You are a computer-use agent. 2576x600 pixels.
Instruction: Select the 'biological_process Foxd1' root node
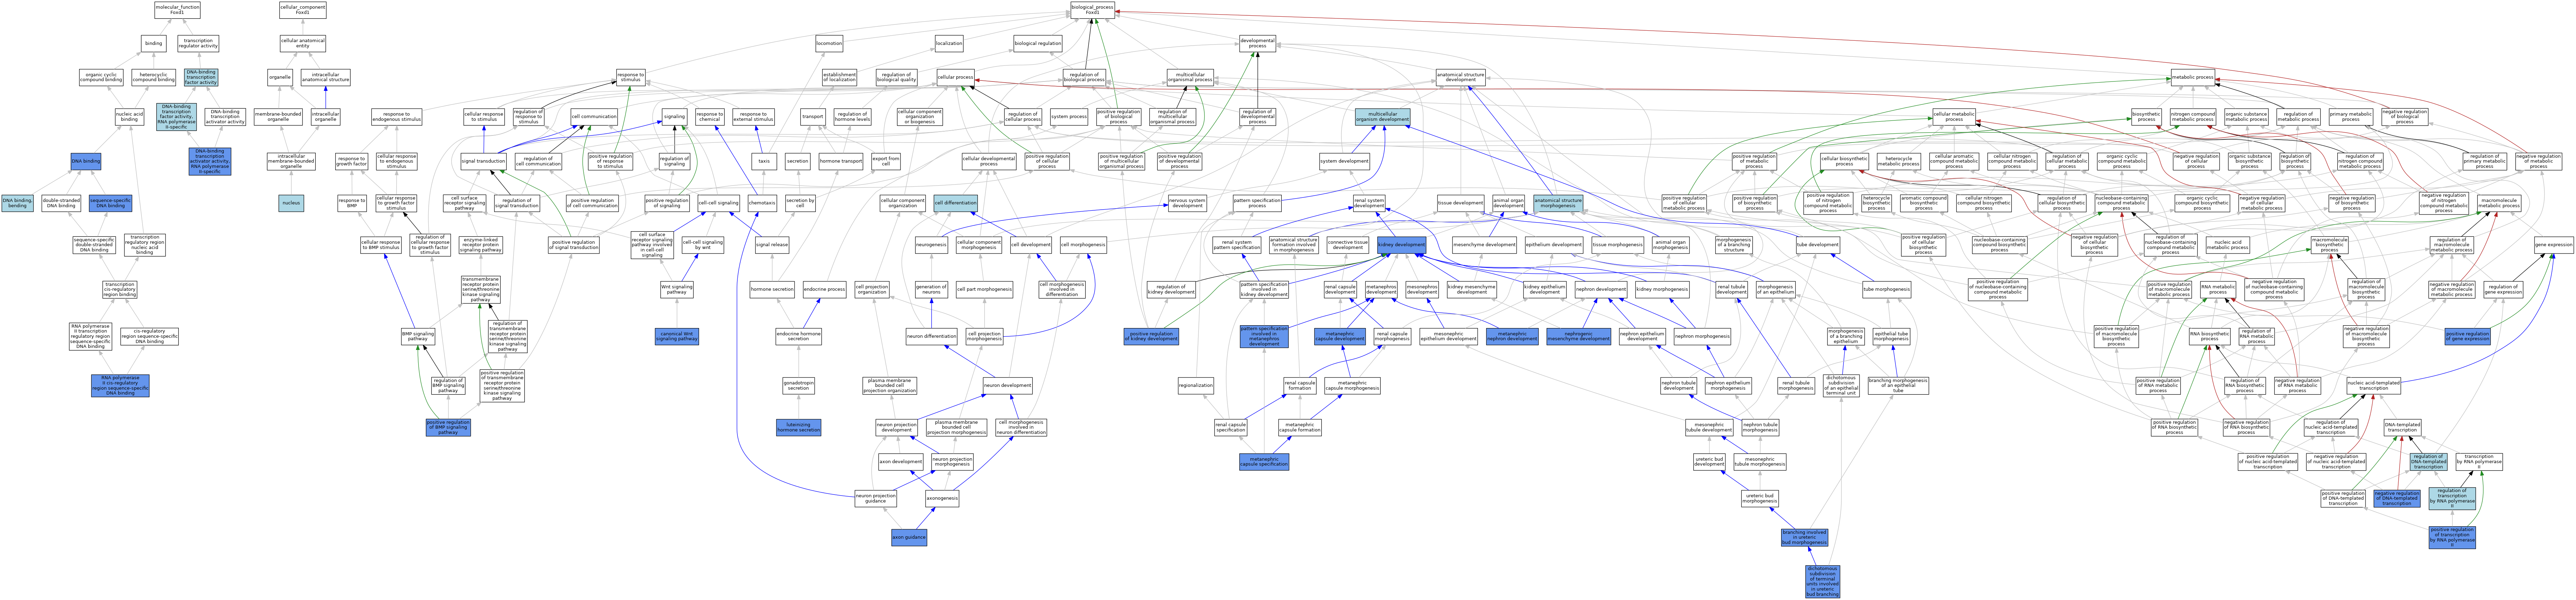(1092, 10)
